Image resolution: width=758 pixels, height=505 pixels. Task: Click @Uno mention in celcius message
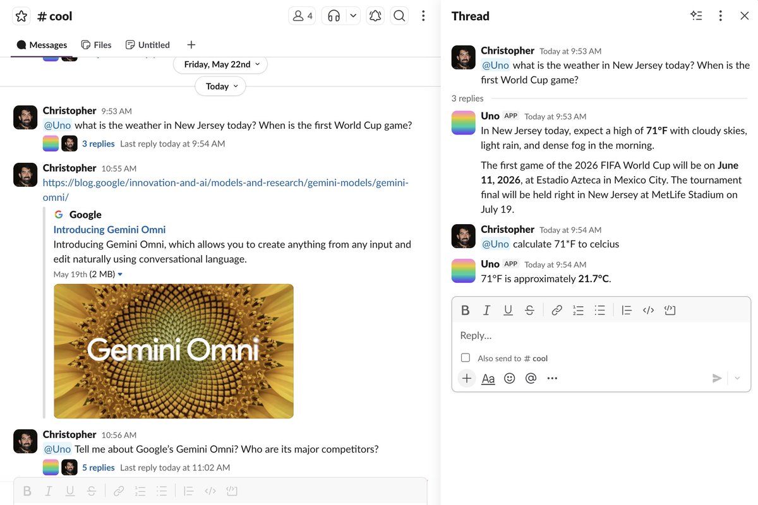click(495, 244)
